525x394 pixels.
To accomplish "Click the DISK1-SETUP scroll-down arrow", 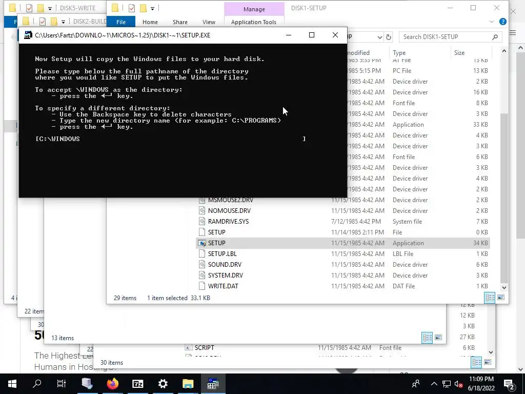I will tap(504, 287).
